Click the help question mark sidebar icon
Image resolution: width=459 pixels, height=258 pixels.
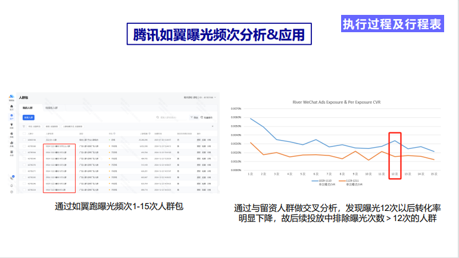coord(11,192)
